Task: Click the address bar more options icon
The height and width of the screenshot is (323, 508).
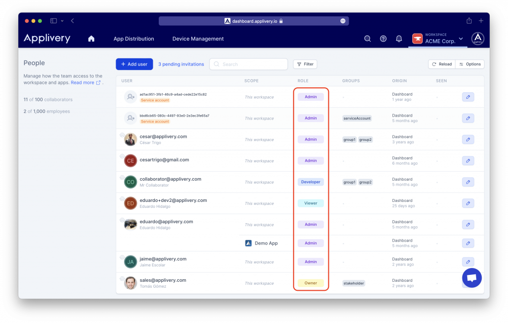Action: click(343, 21)
